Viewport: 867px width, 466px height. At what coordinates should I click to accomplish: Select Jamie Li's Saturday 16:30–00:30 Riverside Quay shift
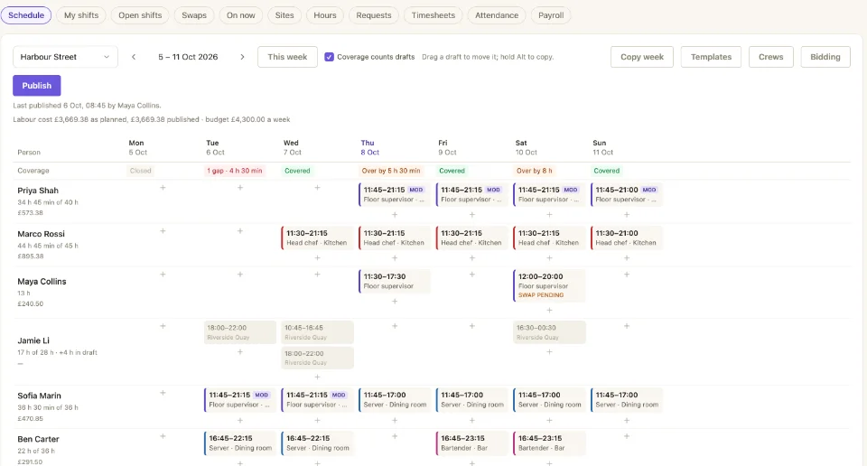tap(549, 332)
